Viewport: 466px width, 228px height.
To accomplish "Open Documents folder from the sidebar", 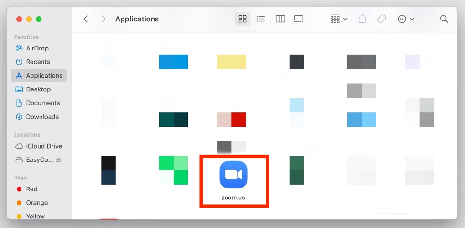I will click(x=42, y=103).
